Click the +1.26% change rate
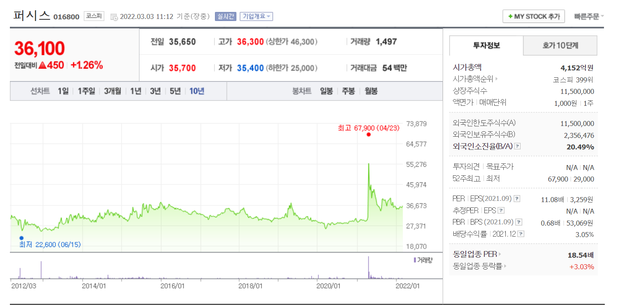The height and width of the screenshot is (305, 618). [x=87, y=65]
